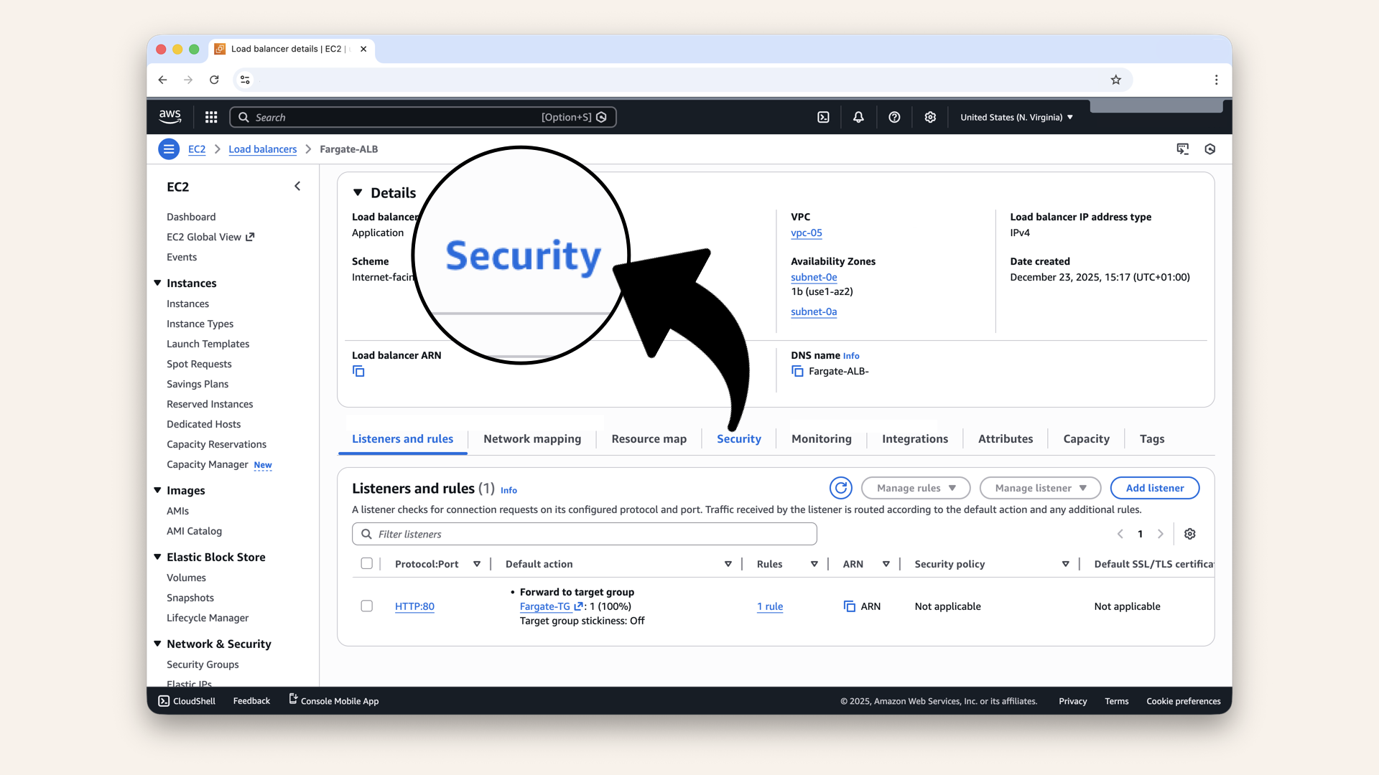Open the notifications bell
Screen dimensions: 1379x775
pos(858,116)
